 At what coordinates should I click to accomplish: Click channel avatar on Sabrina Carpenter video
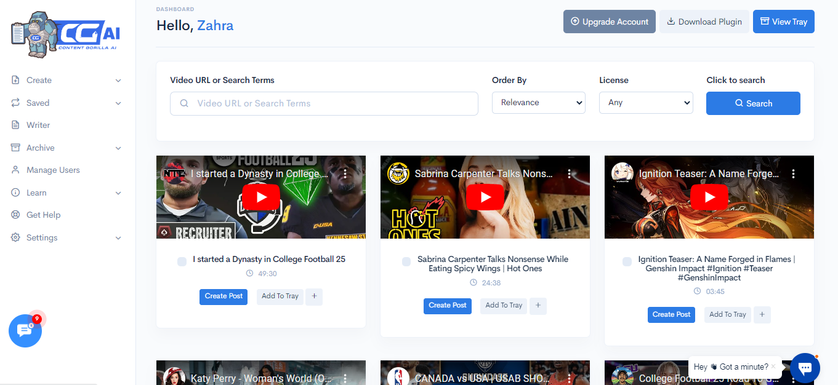[x=398, y=174]
